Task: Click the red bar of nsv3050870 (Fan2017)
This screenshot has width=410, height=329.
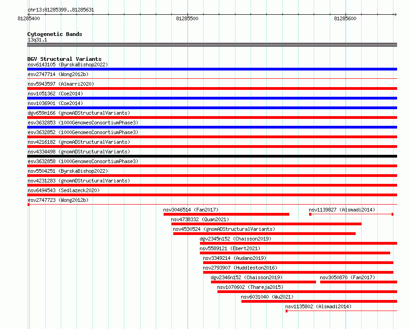Action: pyautogui.click(x=359, y=282)
